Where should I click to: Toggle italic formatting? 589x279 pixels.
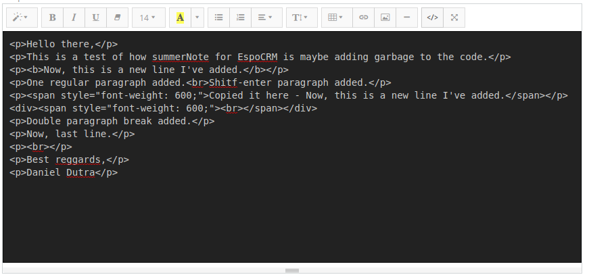(74, 18)
